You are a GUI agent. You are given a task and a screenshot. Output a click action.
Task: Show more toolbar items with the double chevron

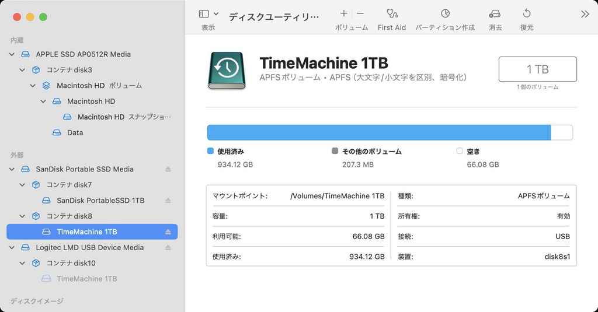[x=585, y=14]
